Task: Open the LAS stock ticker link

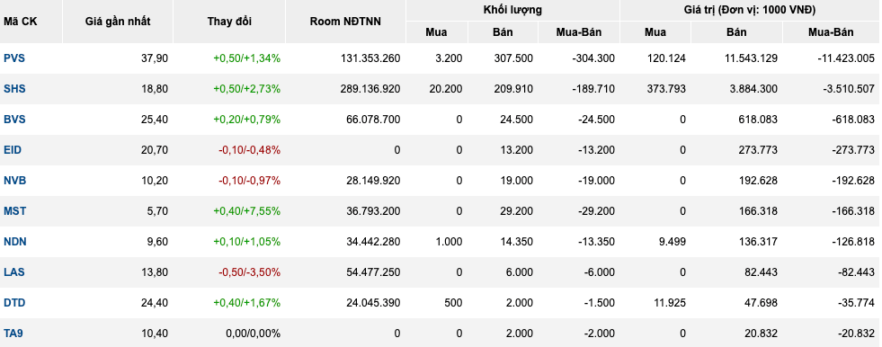Action: pyautogui.click(x=14, y=271)
